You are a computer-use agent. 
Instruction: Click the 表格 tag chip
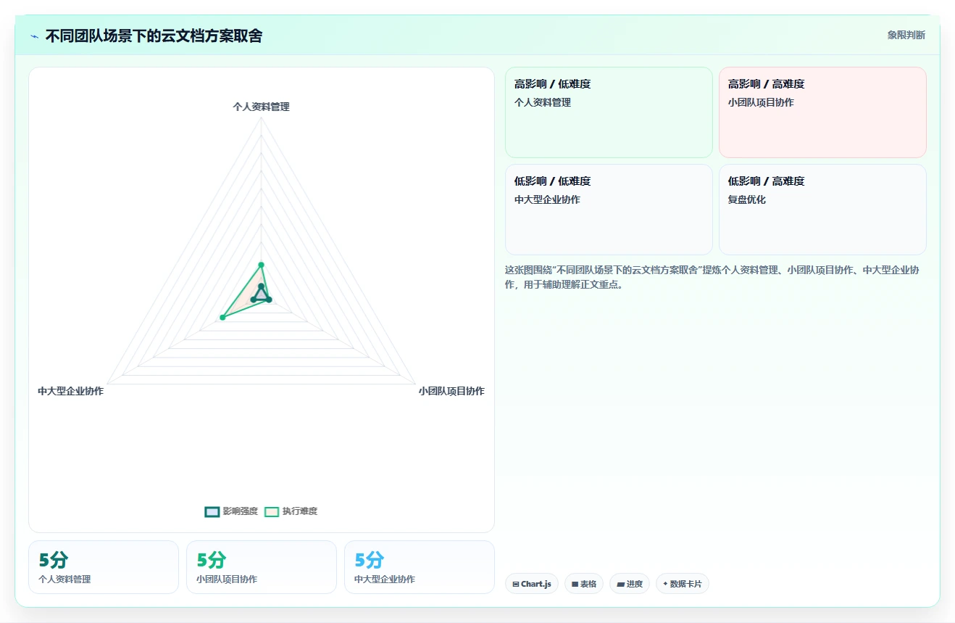click(584, 584)
